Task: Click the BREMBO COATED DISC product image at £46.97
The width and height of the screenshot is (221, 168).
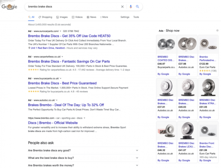Action: click(166, 45)
